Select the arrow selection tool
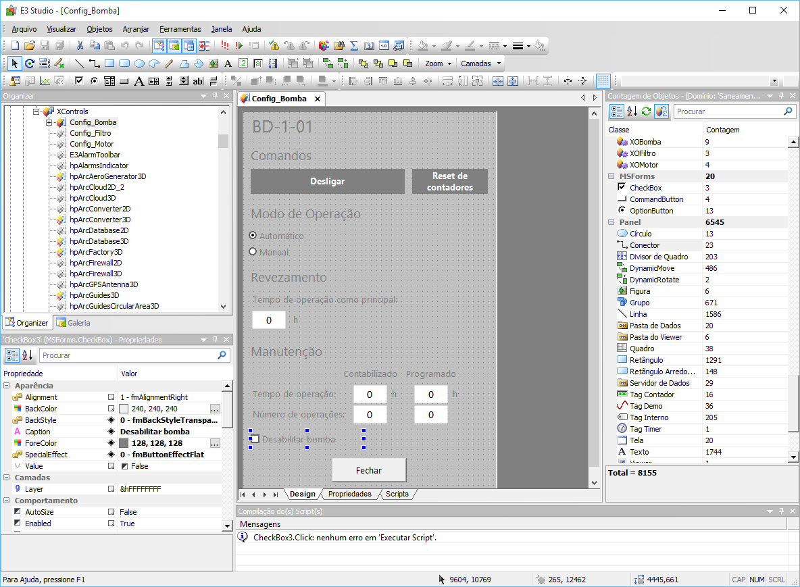The image size is (800, 587). (x=16, y=63)
